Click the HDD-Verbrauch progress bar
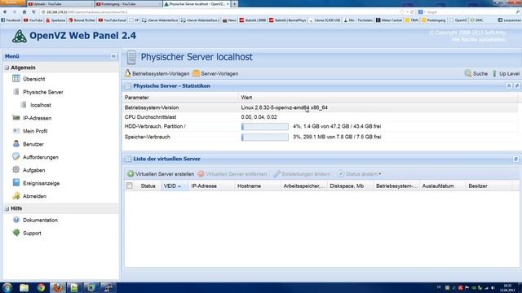 (x=265, y=127)
